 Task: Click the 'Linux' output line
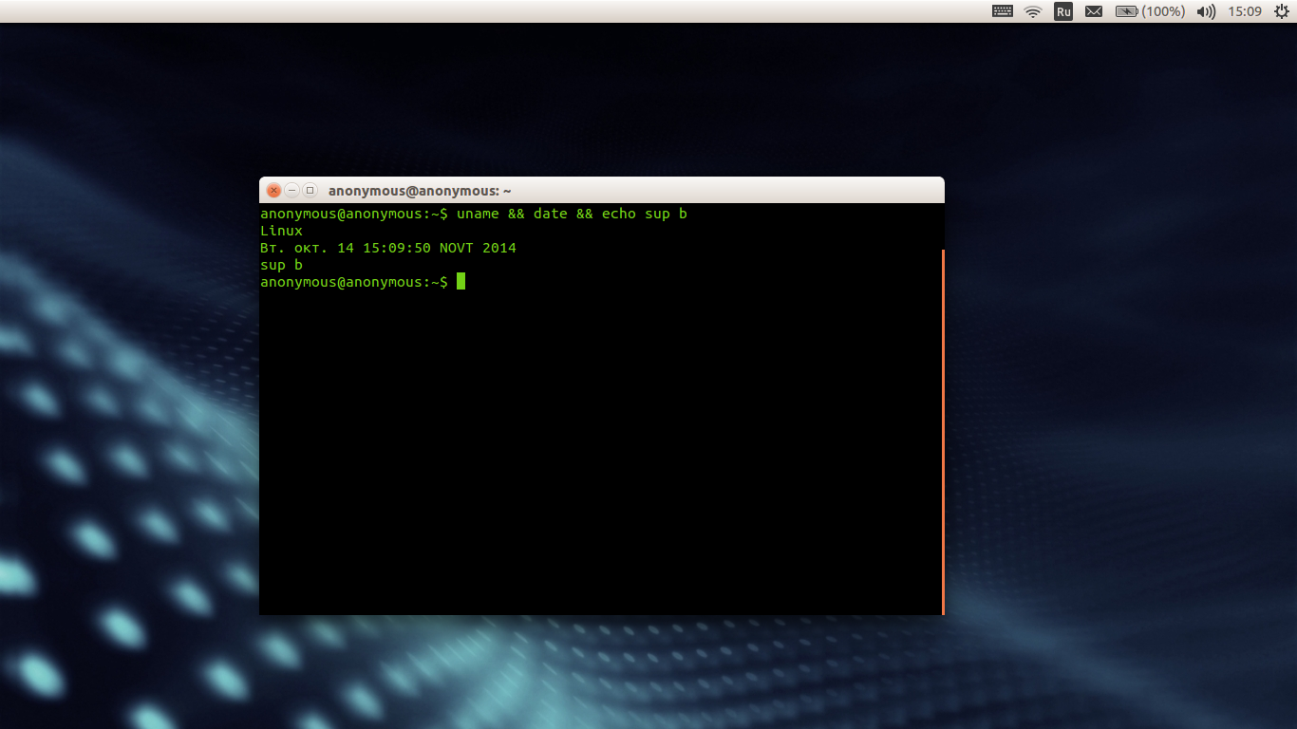pos(281,231)
